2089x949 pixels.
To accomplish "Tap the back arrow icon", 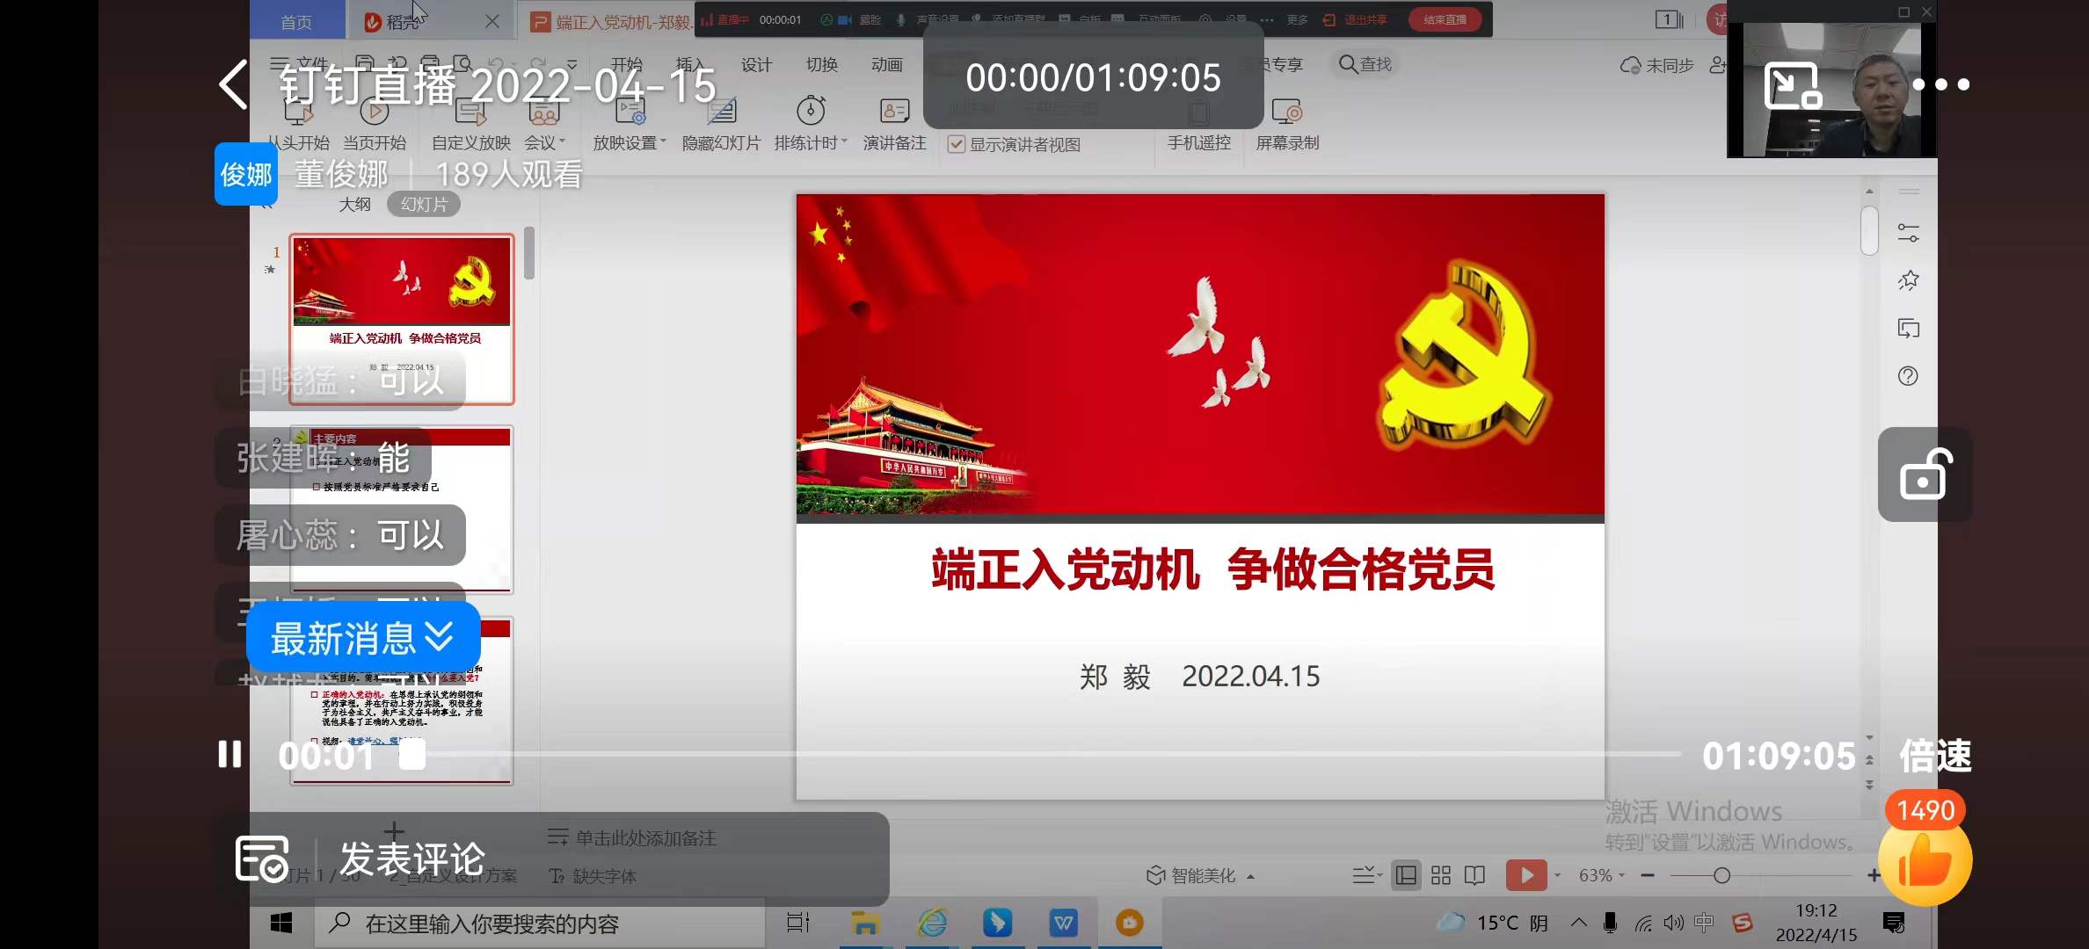I will click(x=233, y=85).
